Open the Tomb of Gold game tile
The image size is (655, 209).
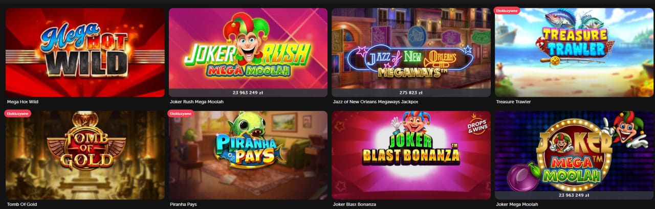tap(85, 155)
